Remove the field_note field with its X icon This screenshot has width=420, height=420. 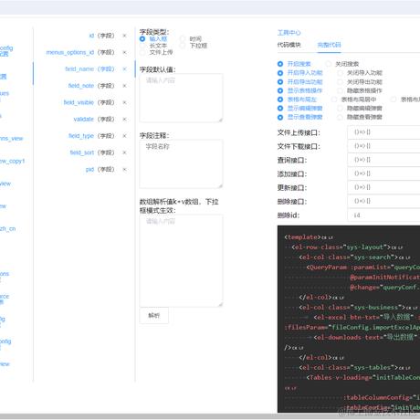click(x=124, y=86)
